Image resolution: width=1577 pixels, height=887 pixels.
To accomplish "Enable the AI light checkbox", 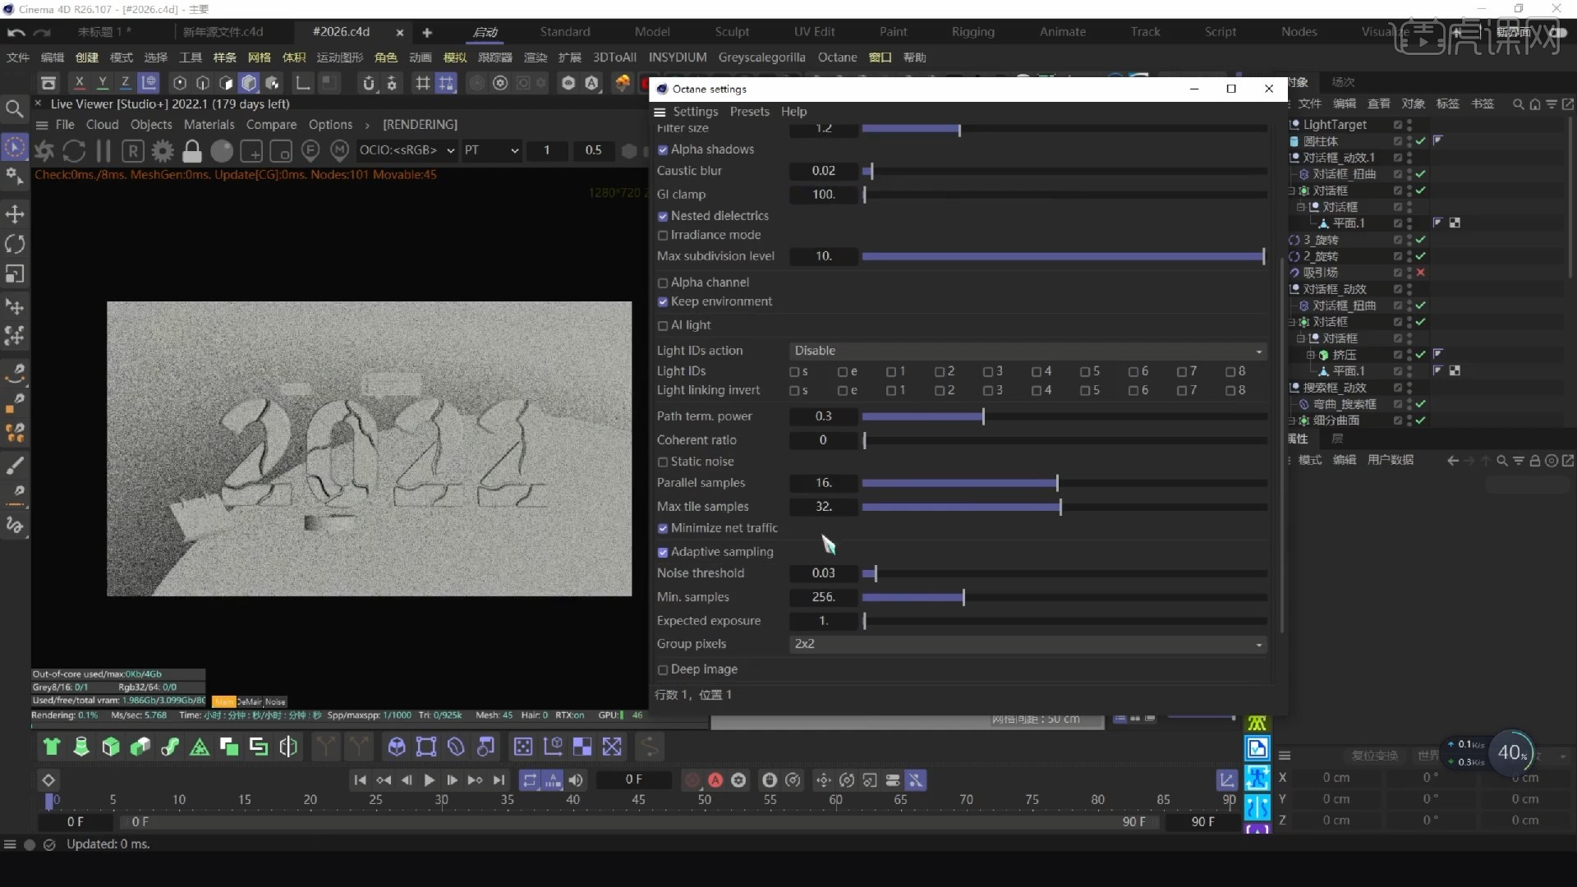I will tap(663, 326).
